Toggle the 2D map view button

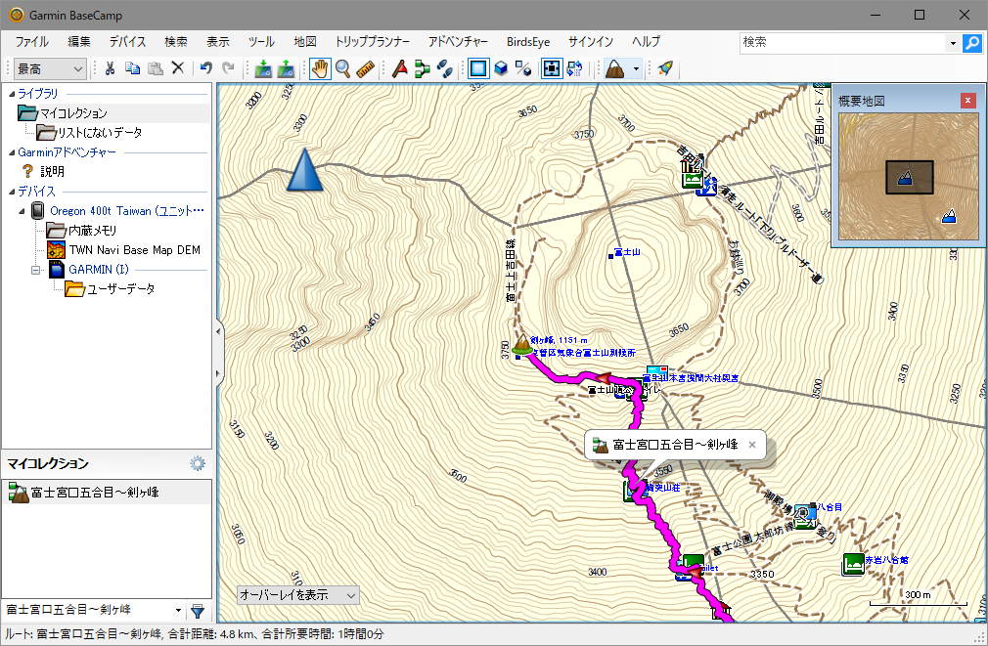[478, 68]
